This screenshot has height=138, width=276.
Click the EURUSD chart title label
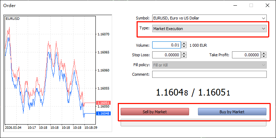12,19
